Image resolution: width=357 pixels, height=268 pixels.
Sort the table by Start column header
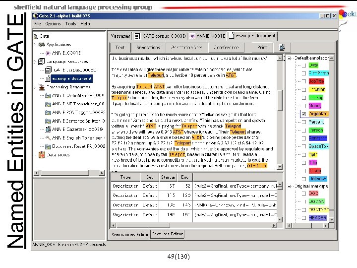[168, 177]
